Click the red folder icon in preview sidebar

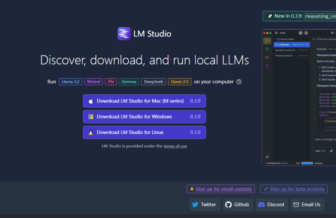coord(267,58)
